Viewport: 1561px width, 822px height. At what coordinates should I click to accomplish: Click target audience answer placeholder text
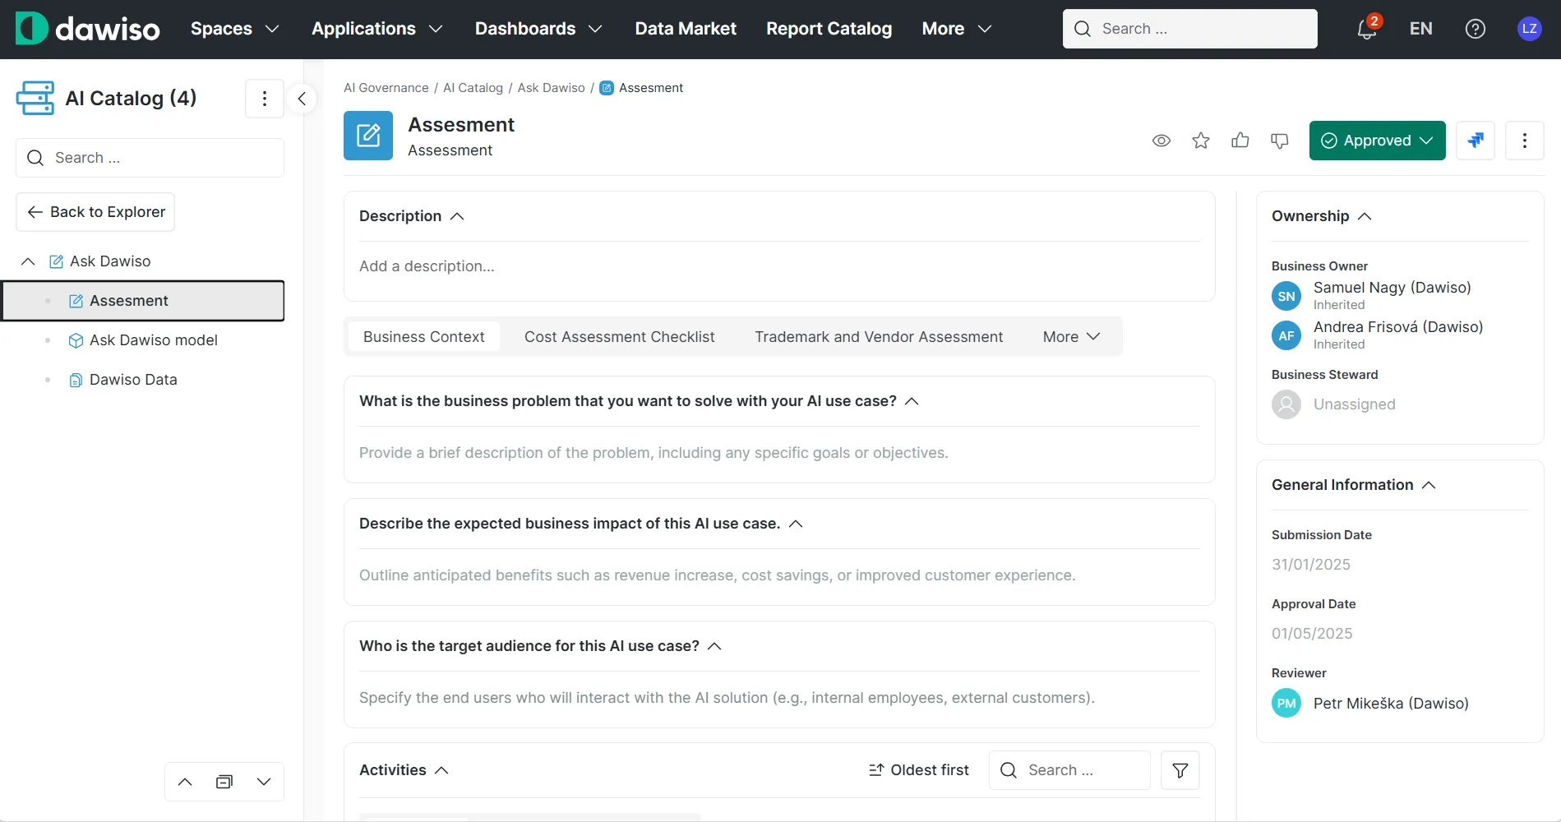click(x=727, y=698)
